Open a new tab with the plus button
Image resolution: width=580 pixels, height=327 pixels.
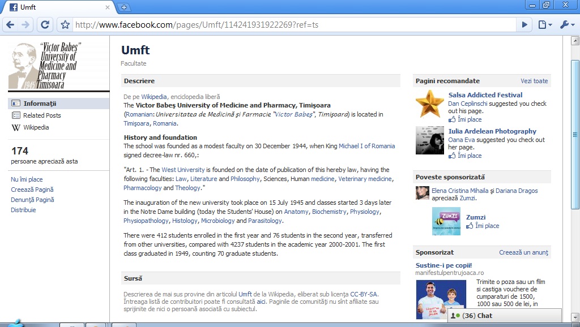pos(124,7)
